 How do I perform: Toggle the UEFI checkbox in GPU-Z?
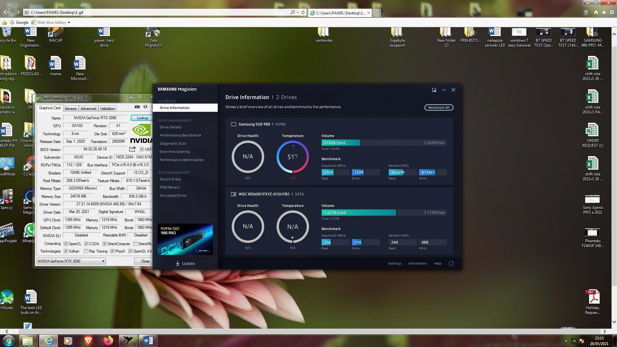click(142, 149)
